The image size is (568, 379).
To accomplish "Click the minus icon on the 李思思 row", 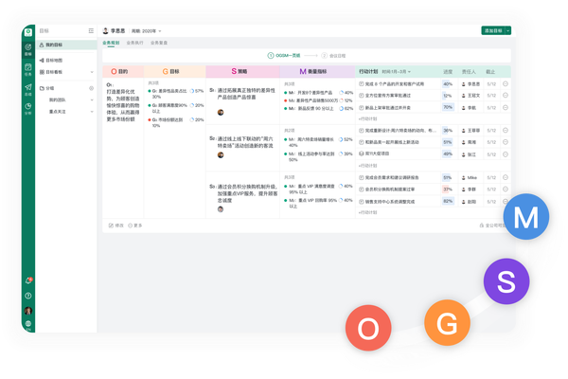I will (506, 83).
